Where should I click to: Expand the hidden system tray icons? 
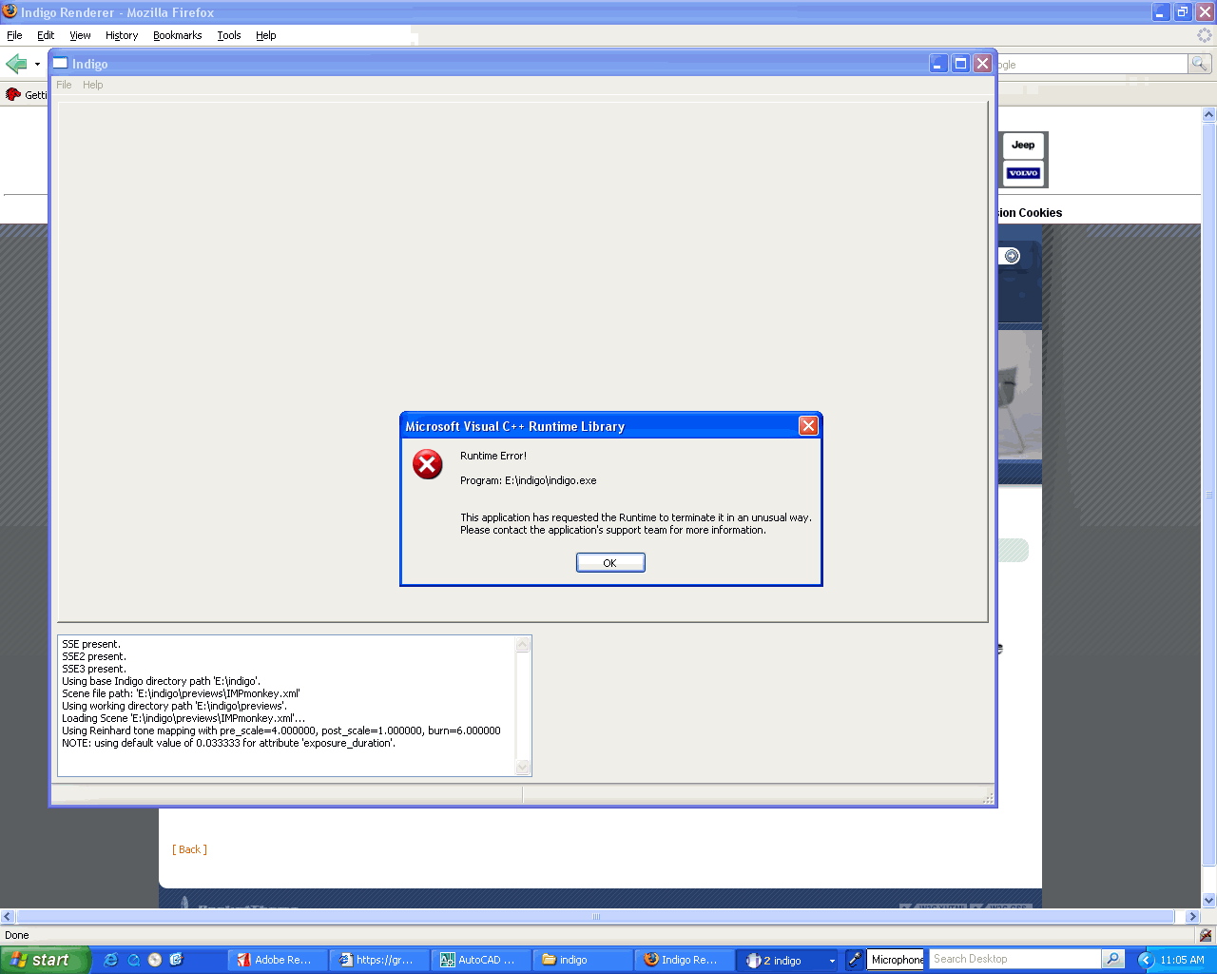click(1146, 960)
